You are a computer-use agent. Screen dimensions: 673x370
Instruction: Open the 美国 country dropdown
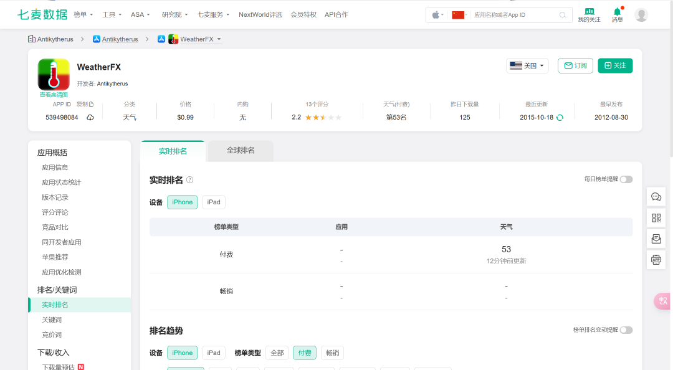[x=527, y=65]
